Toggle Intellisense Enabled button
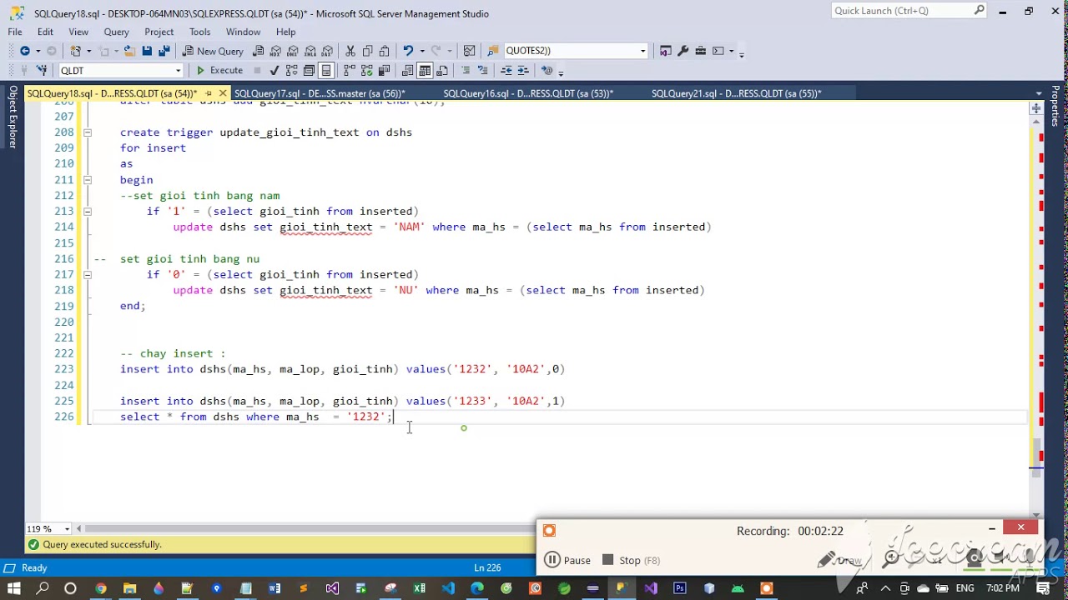 coord(326,71)
